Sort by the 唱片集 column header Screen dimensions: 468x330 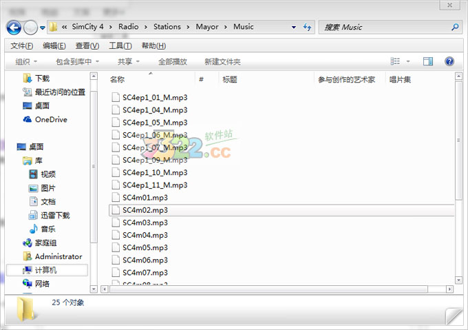click(400, 79)
